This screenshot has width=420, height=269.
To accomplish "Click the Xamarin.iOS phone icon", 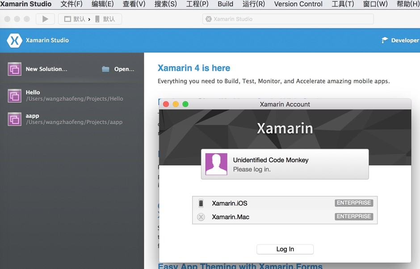I will click(201, 203).
